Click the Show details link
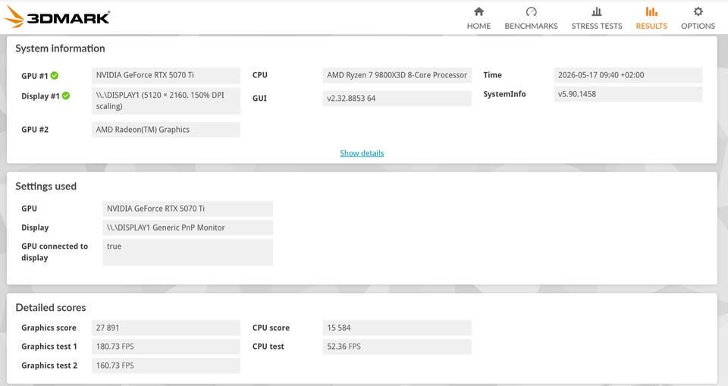The image size is (728, 386). 362,153
